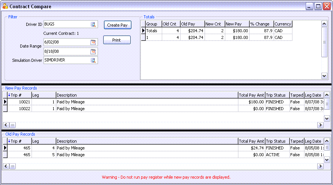Select the Totals row marker arrow
Image resolution: width=333 pixels, height=185 pixels.
(143, 31)
